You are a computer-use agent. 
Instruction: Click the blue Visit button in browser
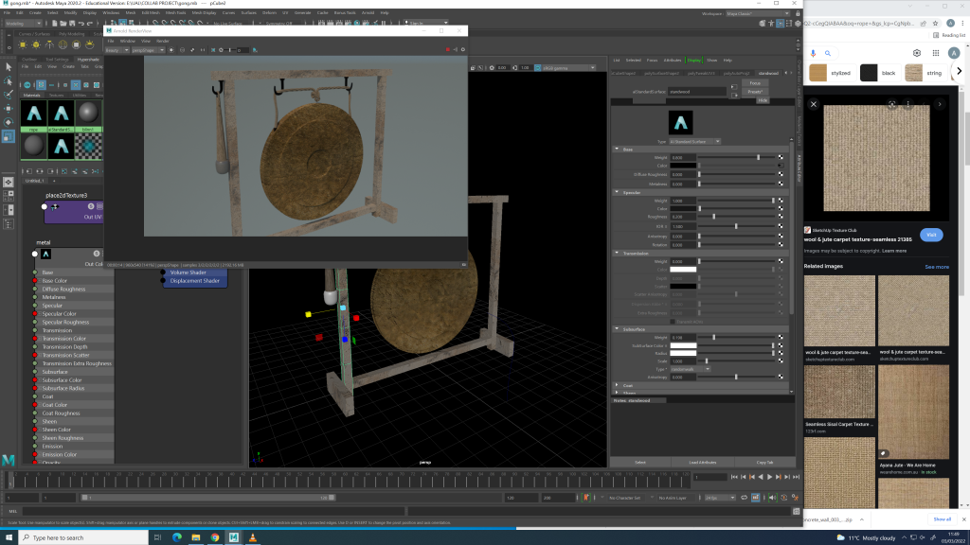[931, 235]
